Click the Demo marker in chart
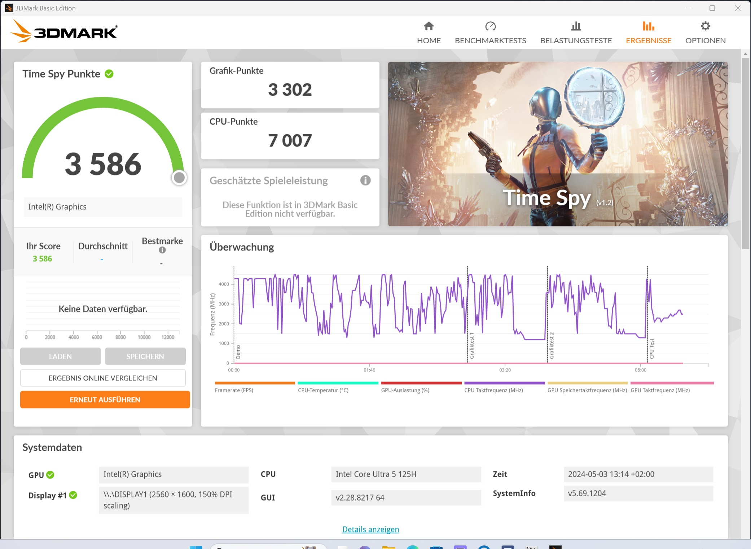 [238, 352]
